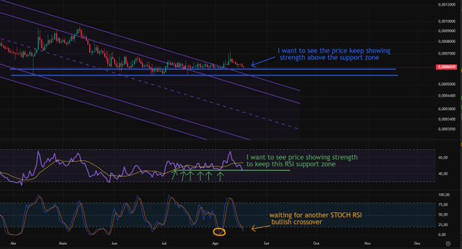
Task: Click the 0,0003400 price axis label
Action: (x=446, y=119)
